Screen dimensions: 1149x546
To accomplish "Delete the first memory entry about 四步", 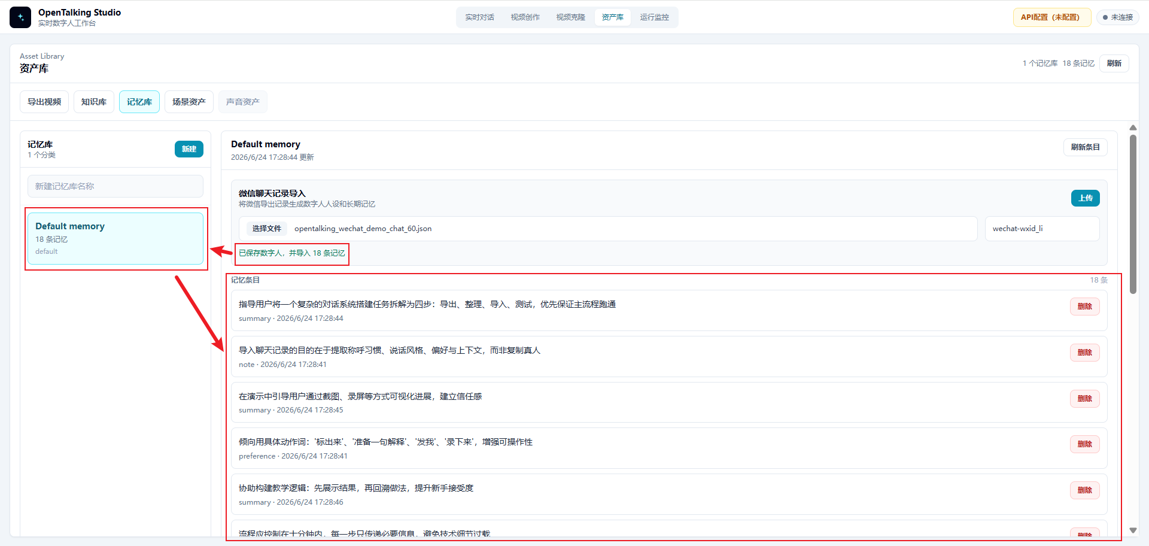I will (x=1085, y=307).
